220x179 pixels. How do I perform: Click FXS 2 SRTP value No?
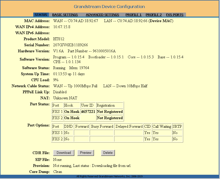177,139
